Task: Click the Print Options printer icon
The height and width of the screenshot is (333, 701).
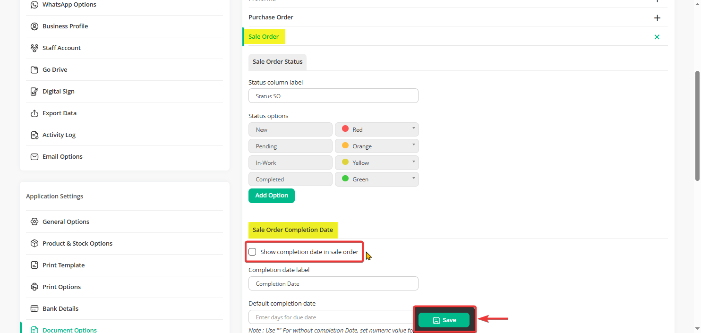Action: tap(34, 287)
